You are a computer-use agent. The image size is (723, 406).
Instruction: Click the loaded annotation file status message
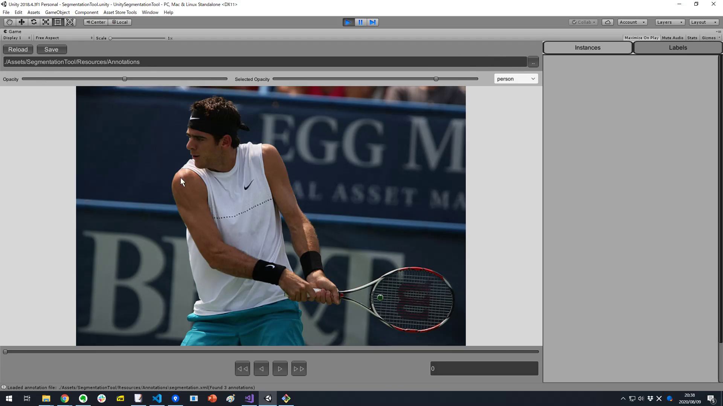pyautogui.click(x=131, y=388)
